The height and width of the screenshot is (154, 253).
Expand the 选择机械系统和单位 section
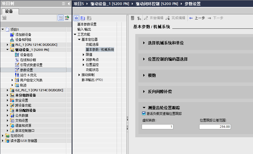point(144,43)
